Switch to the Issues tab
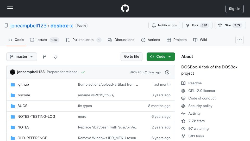Viewport: 250px width, 141px height. [x=44, y=40]
